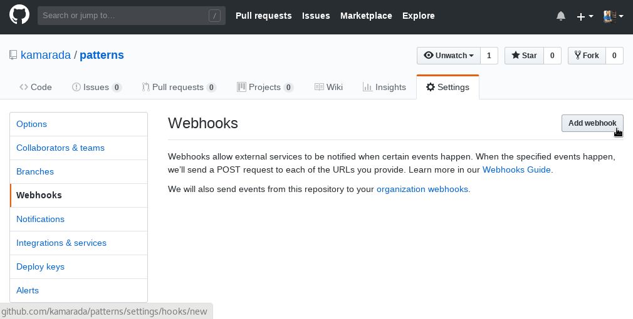This screenshot has height=319, width=633.
Task: Click the Add webhook button
Action: (592, 123)
